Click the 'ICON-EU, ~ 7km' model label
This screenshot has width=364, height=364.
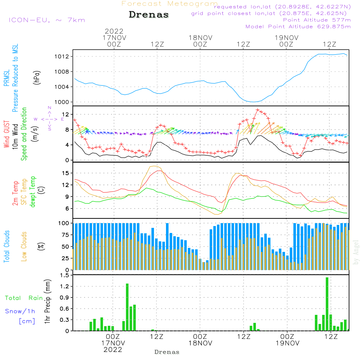(x=47, y=20)
